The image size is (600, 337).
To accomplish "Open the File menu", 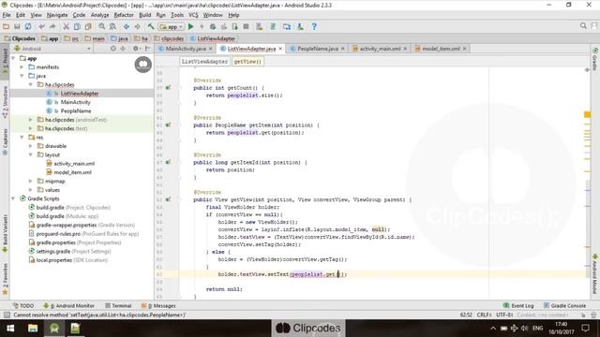I will click(7, 15).
